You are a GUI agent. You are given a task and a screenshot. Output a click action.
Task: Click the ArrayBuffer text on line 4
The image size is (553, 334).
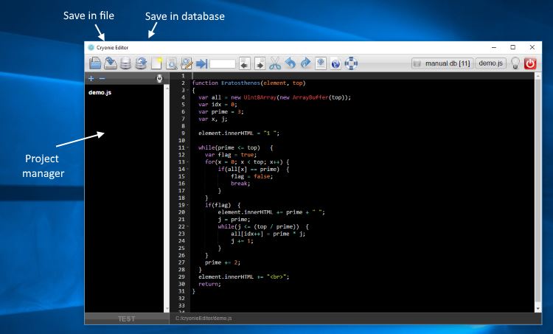point(310,97)
